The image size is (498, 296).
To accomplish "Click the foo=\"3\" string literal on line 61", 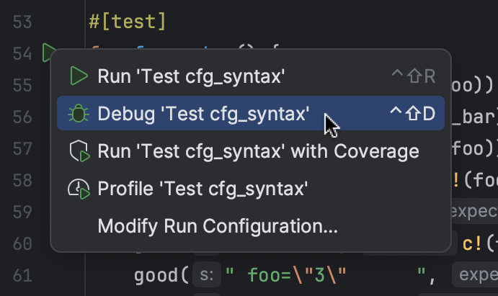I will pyautogui.click(x=297, y=275).
